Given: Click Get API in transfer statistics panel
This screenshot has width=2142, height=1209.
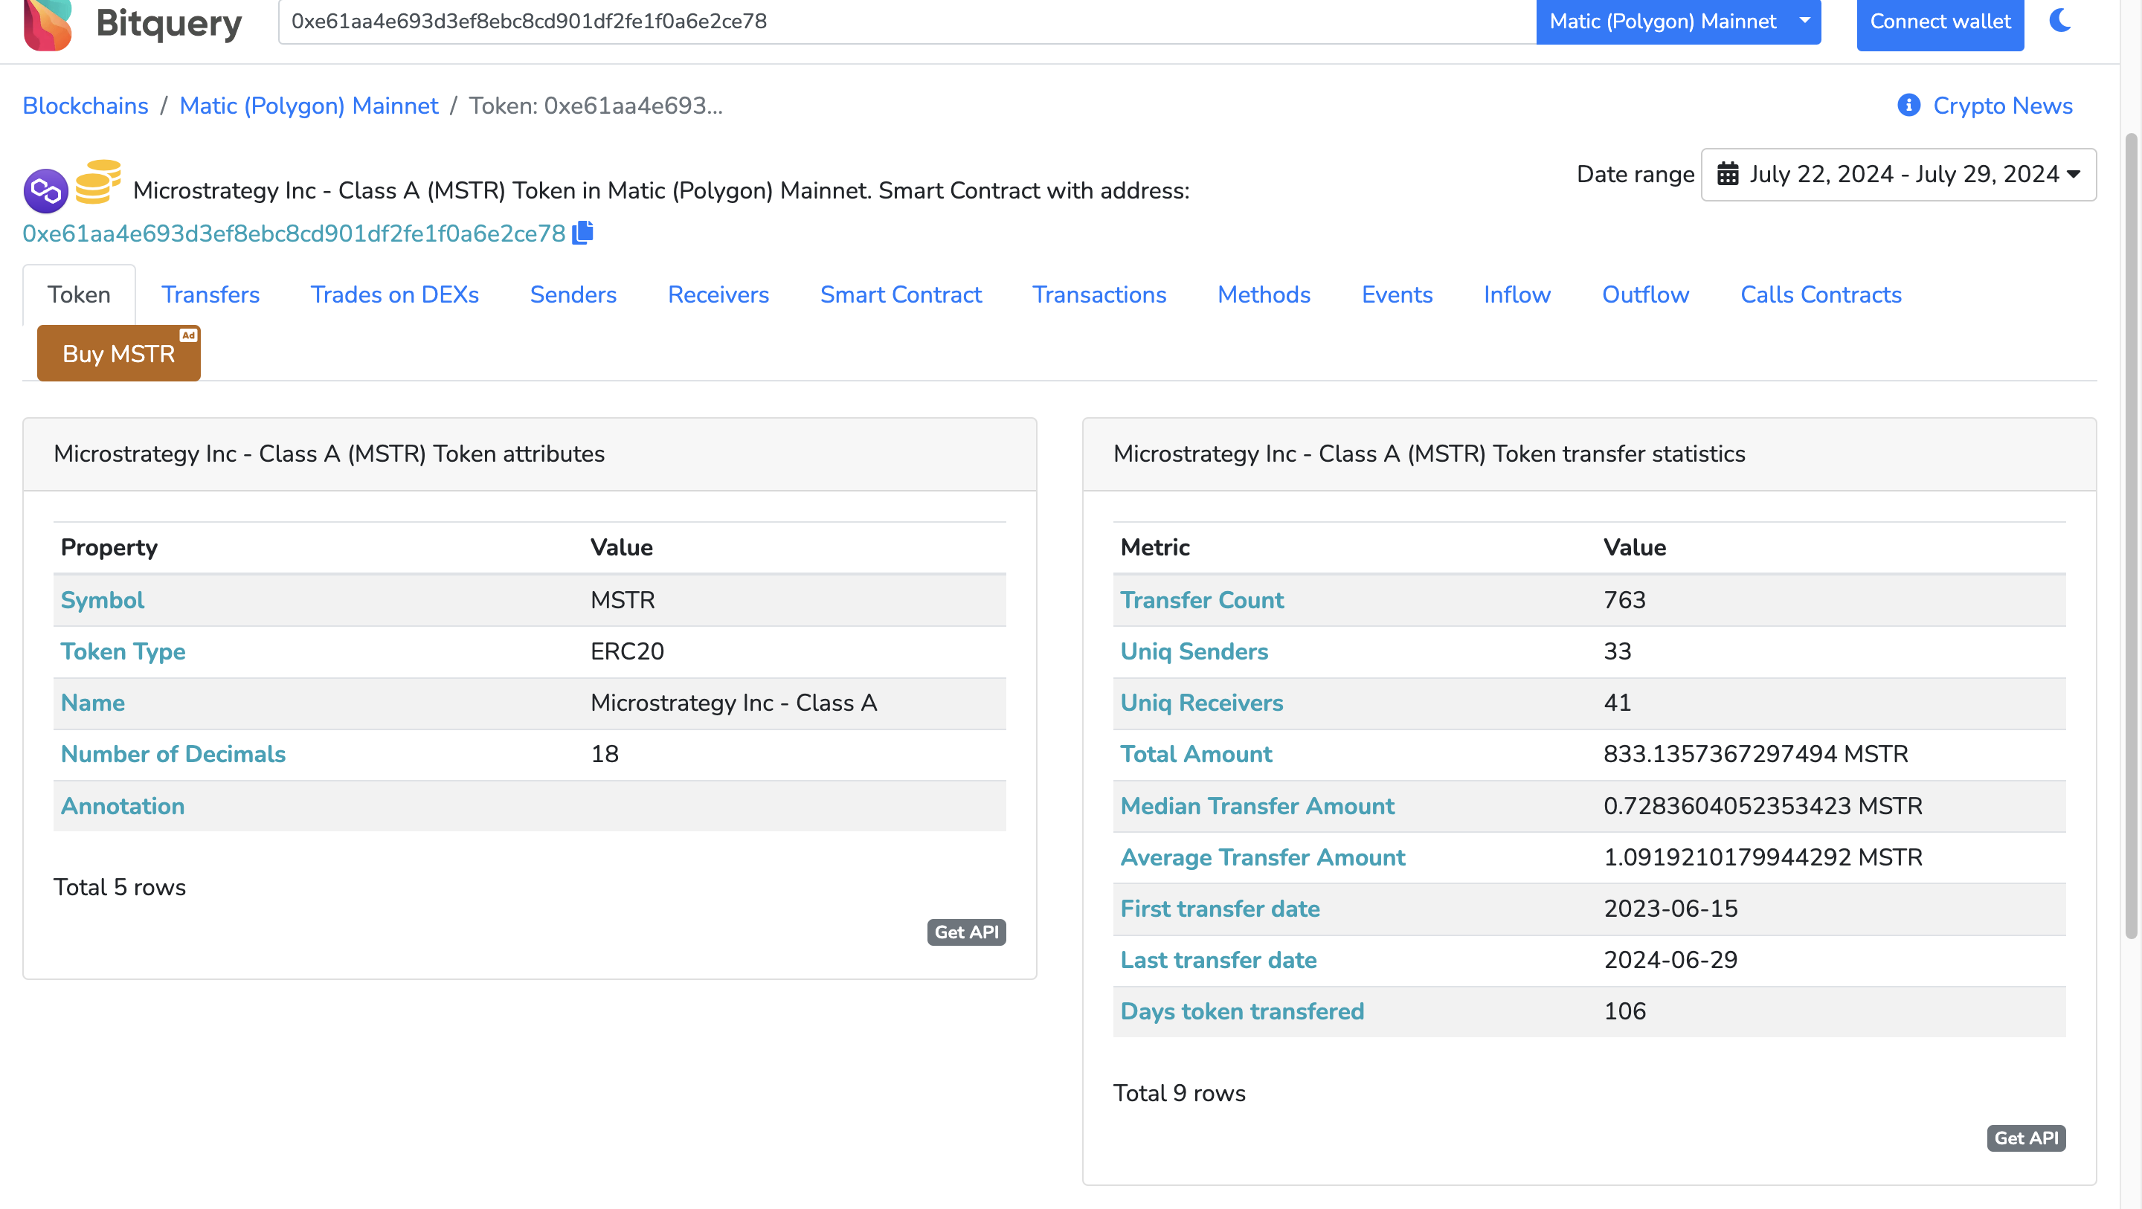Looking at the screenshot, I should (x=2027, y=1138).
